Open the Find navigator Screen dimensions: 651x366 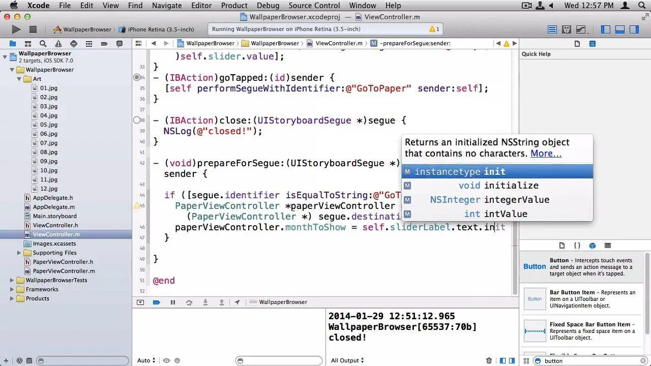(43, 44)
